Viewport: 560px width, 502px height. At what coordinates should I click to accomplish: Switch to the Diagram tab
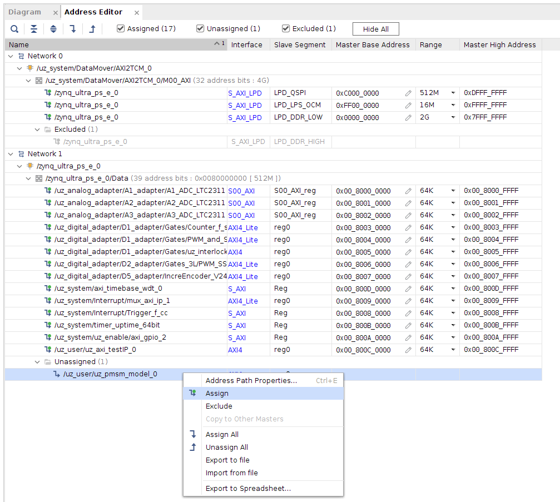click(25, 12)
